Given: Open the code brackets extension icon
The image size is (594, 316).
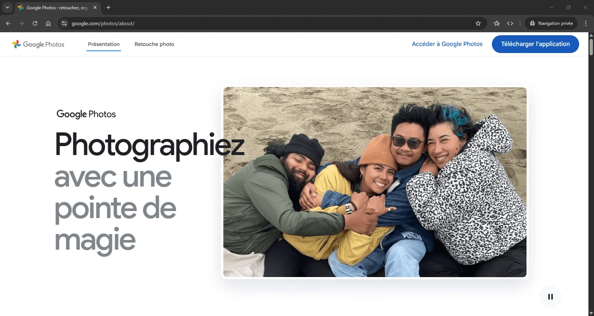Looking at the screenshot, I should click(510, 23).
